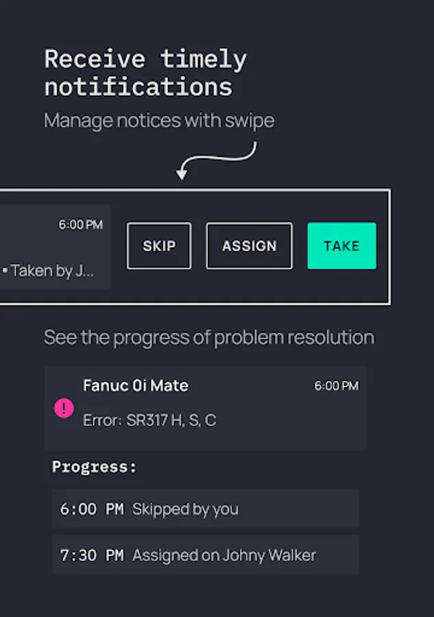Select the 'Skipped by you' progress entry

coord(185,509)
